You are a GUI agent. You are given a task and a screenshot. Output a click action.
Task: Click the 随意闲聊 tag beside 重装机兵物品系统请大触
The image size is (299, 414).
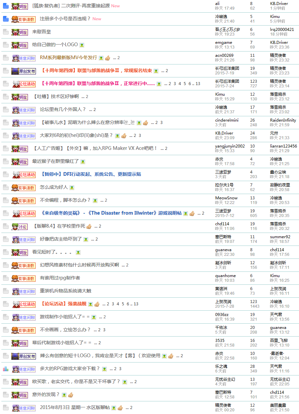pos(24,291)
